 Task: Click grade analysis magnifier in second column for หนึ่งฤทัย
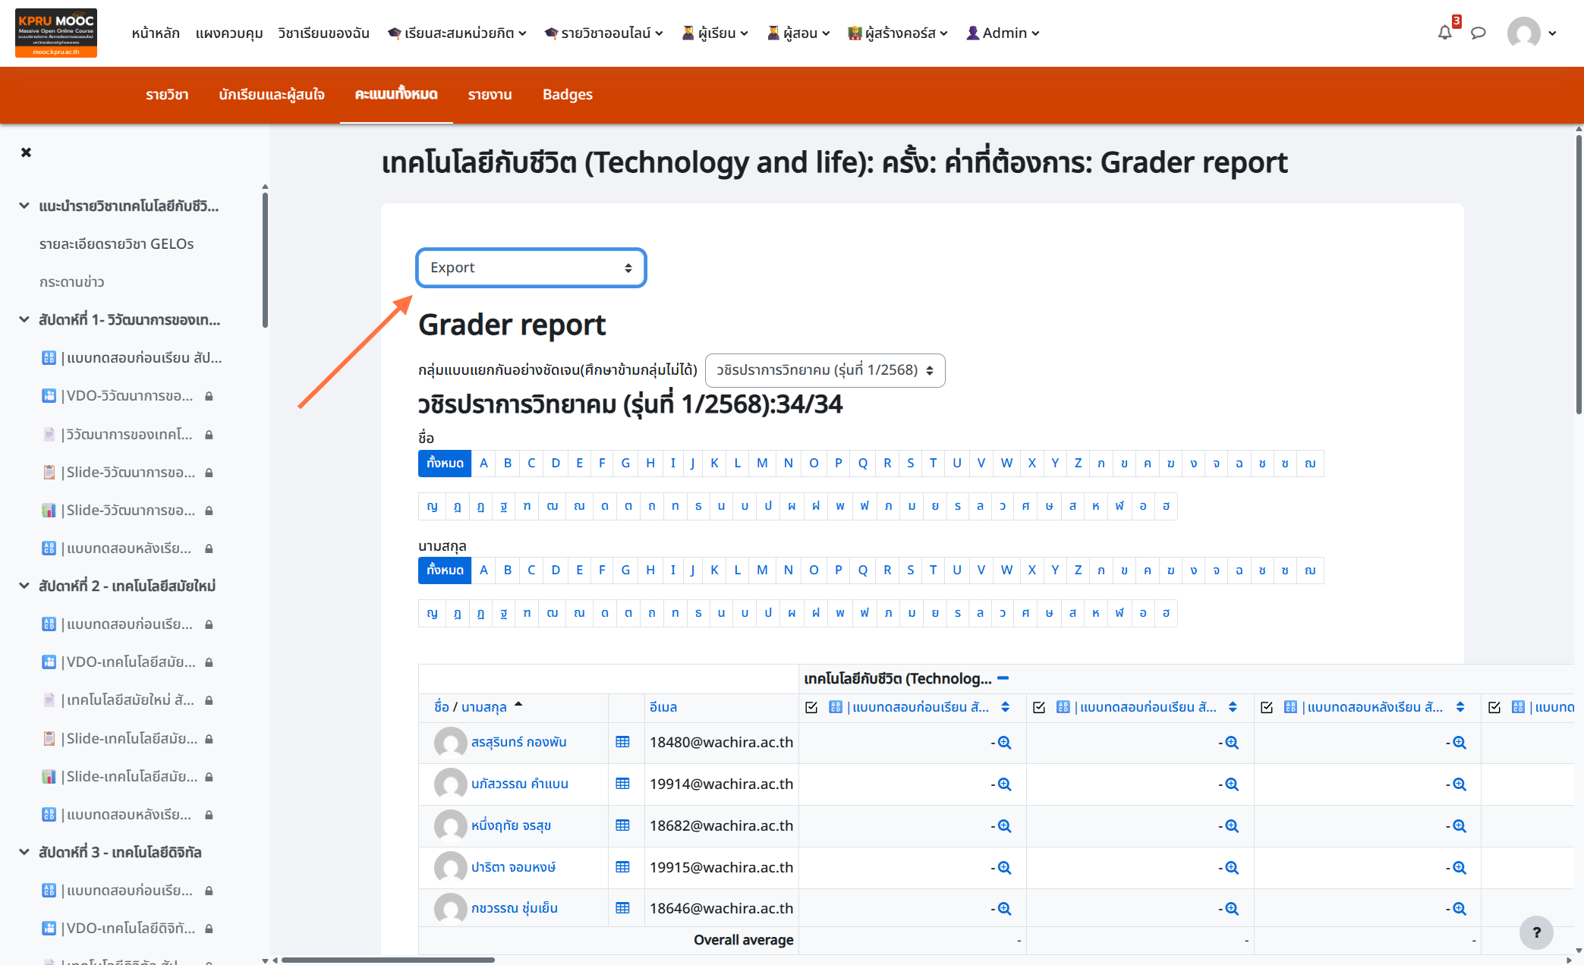[x=1232, y=826]
